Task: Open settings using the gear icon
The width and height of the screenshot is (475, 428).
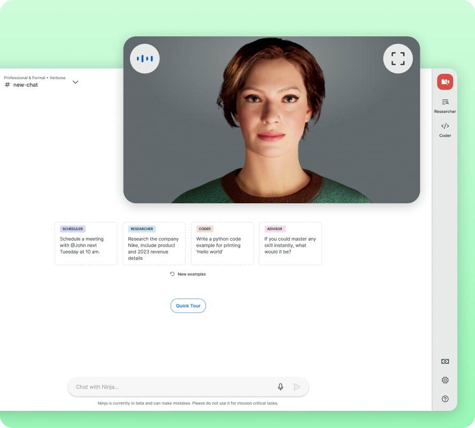Action: pyautogui.click(x=445, y=380)
